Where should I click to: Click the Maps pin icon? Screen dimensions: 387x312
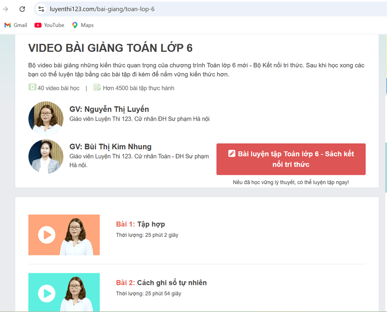coord(75,25)
